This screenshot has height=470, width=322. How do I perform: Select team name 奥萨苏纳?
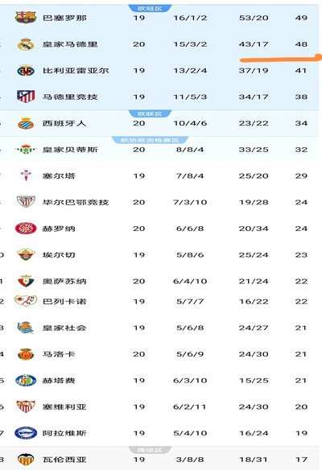click(64, 282)
